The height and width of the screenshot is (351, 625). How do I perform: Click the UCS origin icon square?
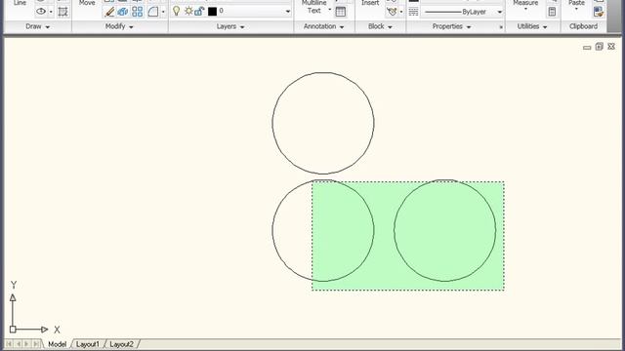[x=13, y=330]
